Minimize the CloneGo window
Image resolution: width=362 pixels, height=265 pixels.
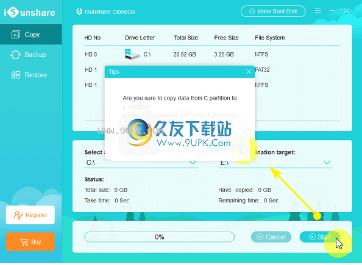332,11
